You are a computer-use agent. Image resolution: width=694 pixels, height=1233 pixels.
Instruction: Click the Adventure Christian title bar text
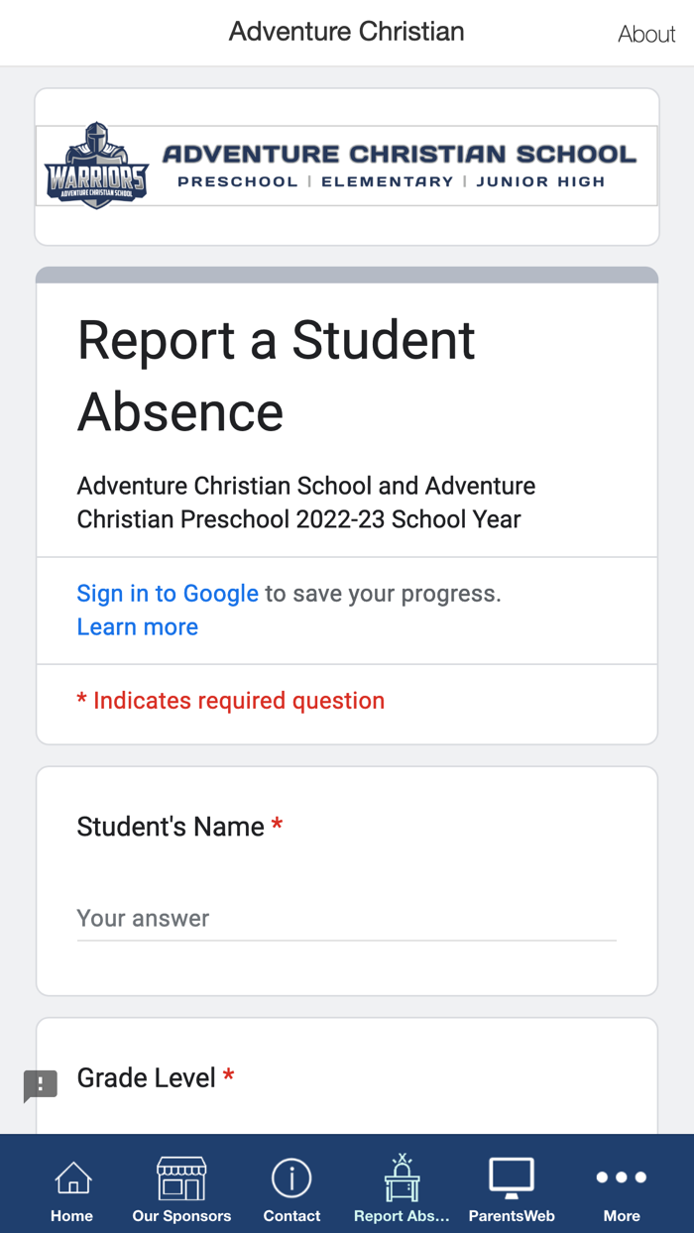click(346, 31)
